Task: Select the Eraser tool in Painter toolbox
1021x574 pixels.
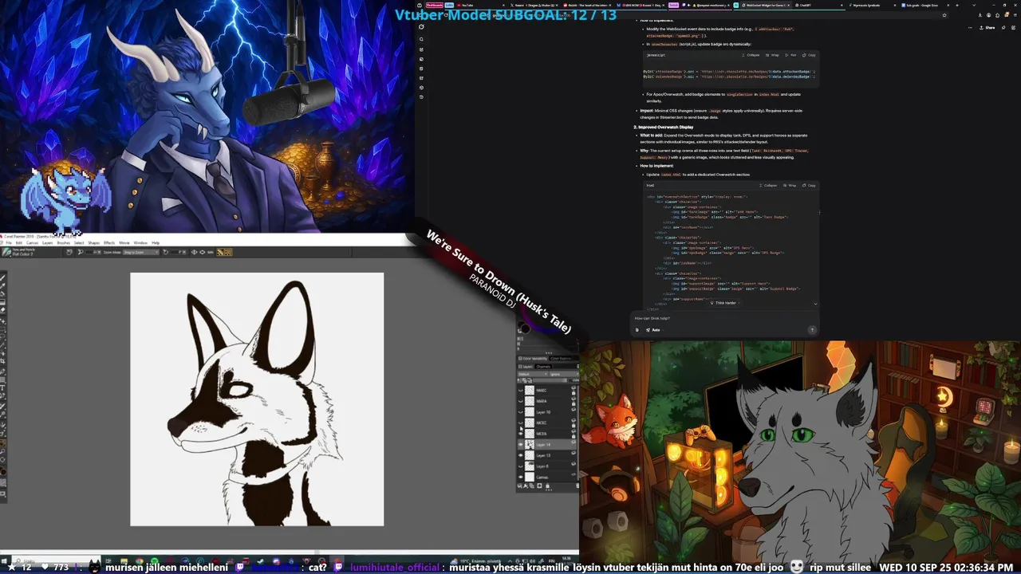Action: click(3, 310)
